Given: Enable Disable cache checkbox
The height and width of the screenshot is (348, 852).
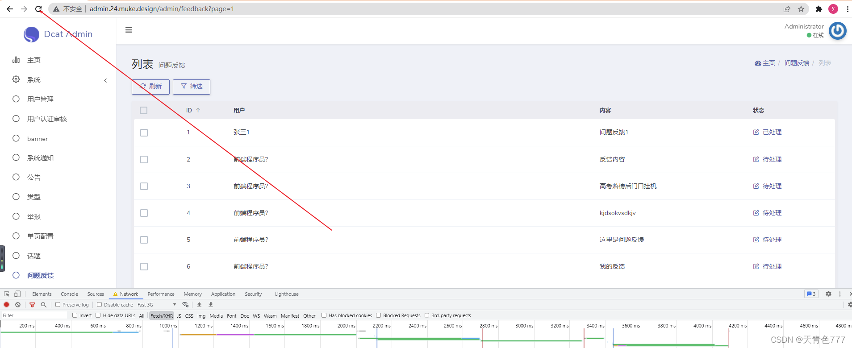Looking at the screenshot, I should (99, 305).
